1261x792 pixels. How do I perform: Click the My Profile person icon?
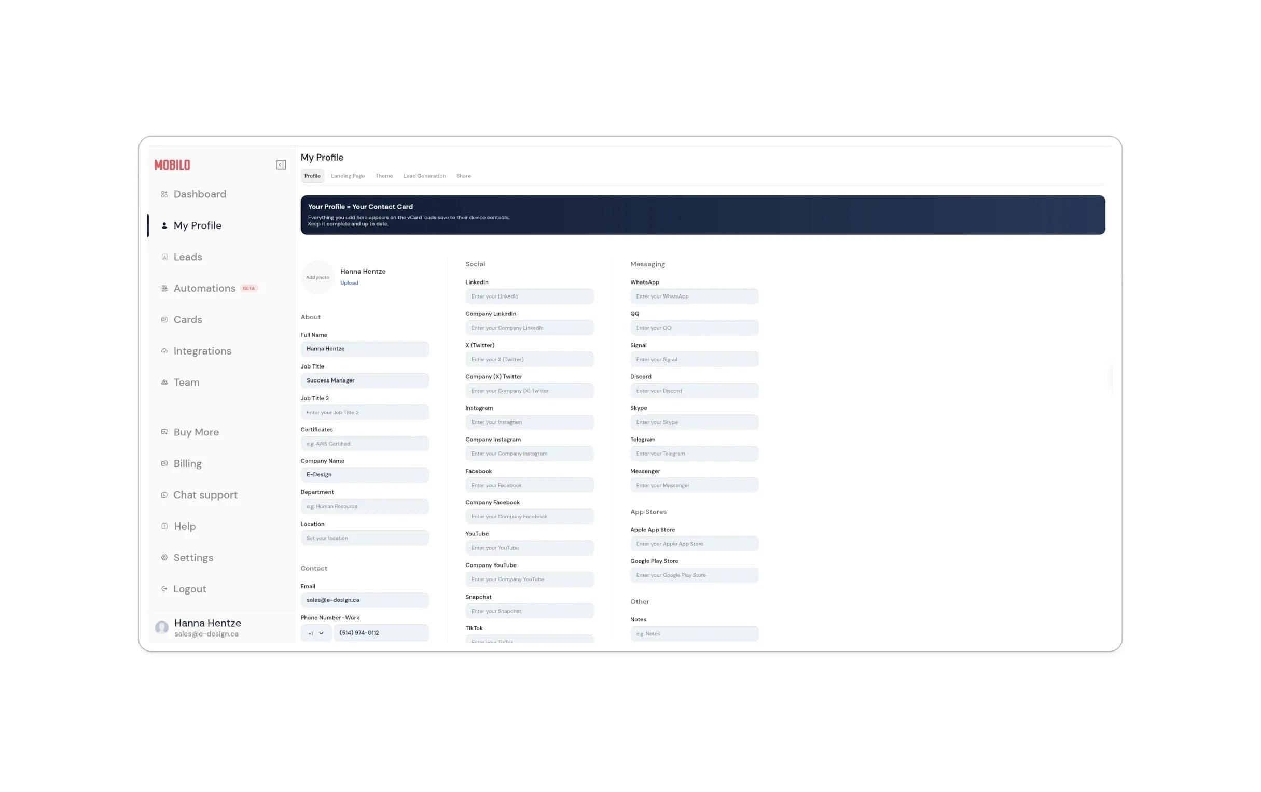(164, 225)
